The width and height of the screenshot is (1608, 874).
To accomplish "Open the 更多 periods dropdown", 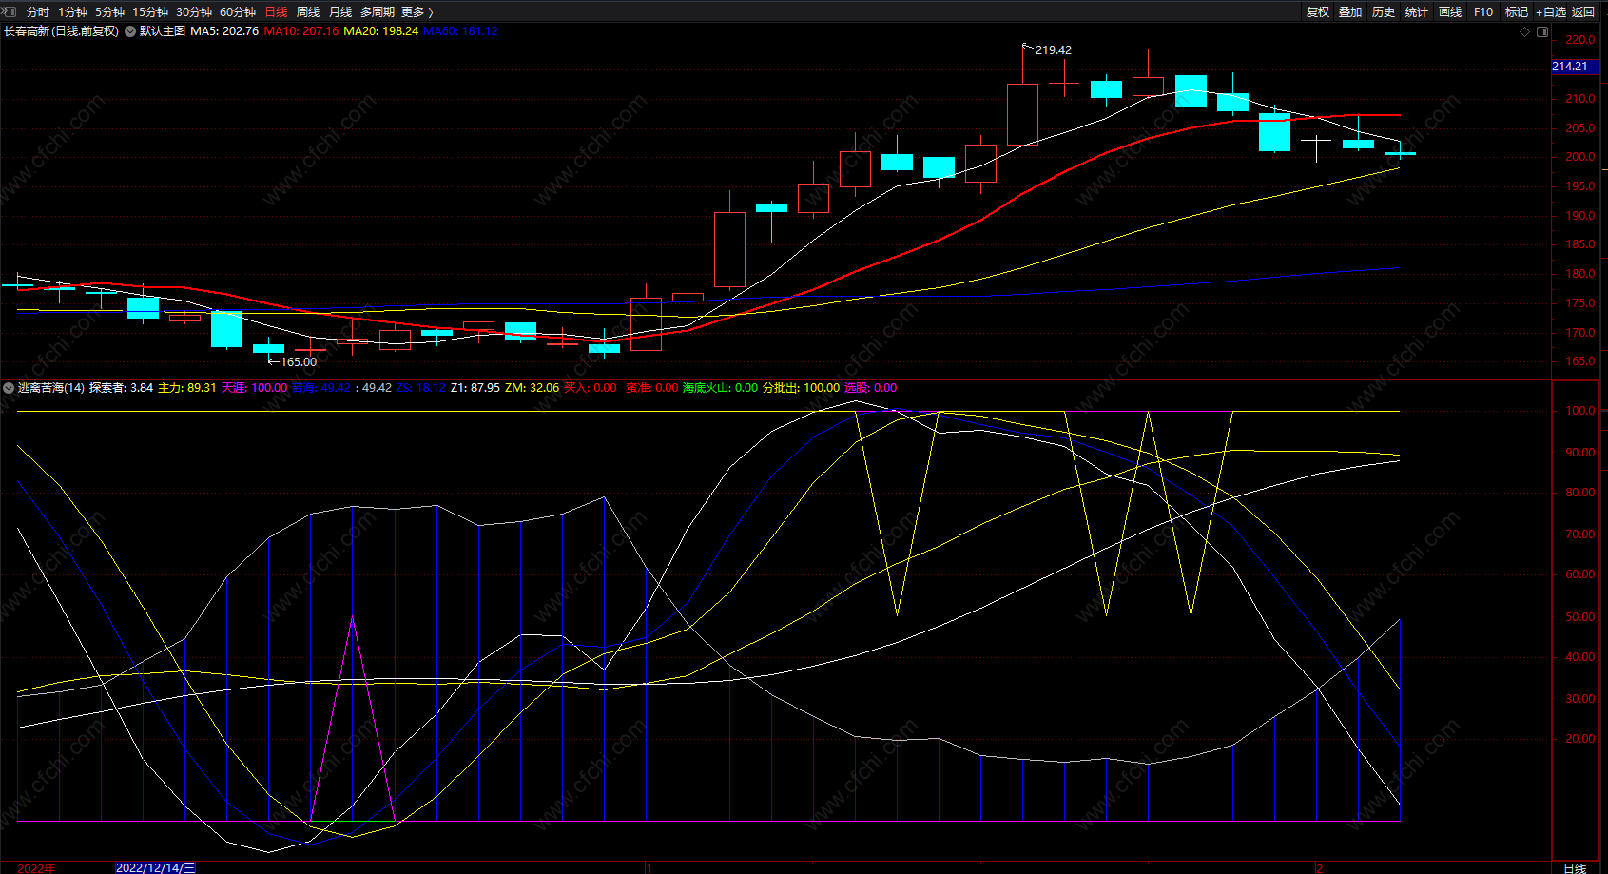I will [x=417, y=11].
